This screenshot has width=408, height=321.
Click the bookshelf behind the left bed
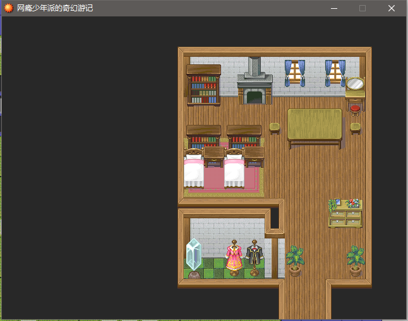coord(204,136)
